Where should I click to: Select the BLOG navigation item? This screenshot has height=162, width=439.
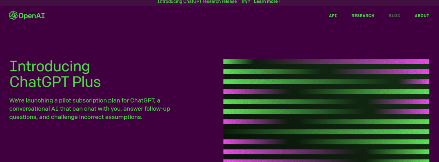click(x=394, y=16)
